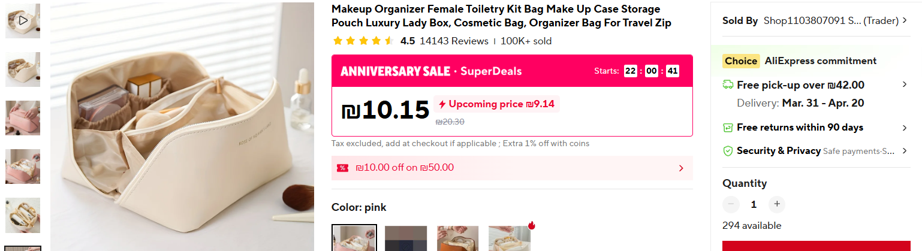The height and width of the screenshot is (251, 922).
Task: Expand the free returns details chevron
Action: coord(905,128)
